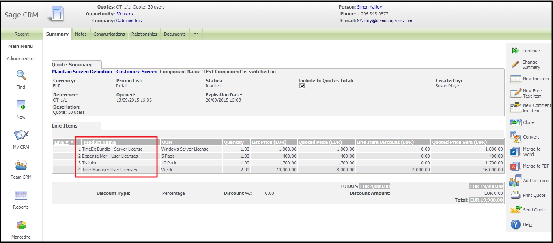The image size is (553, 243).
Task: Click the Windows Server License UOM cell
Action: 192,149
